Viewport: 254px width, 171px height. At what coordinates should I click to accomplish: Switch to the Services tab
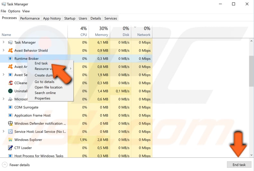(x=111, y=18)
